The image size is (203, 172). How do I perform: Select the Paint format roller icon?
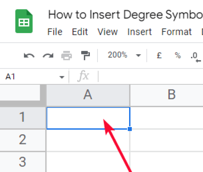click(85, 56)
